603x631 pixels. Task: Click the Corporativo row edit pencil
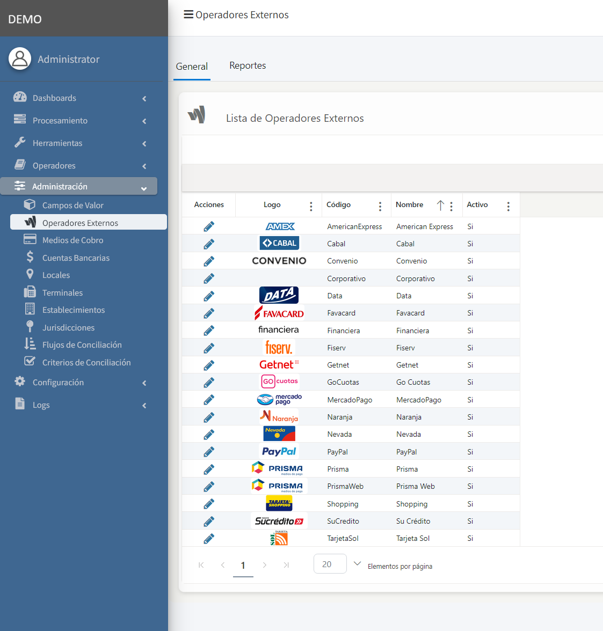click(x=209, y=278)
